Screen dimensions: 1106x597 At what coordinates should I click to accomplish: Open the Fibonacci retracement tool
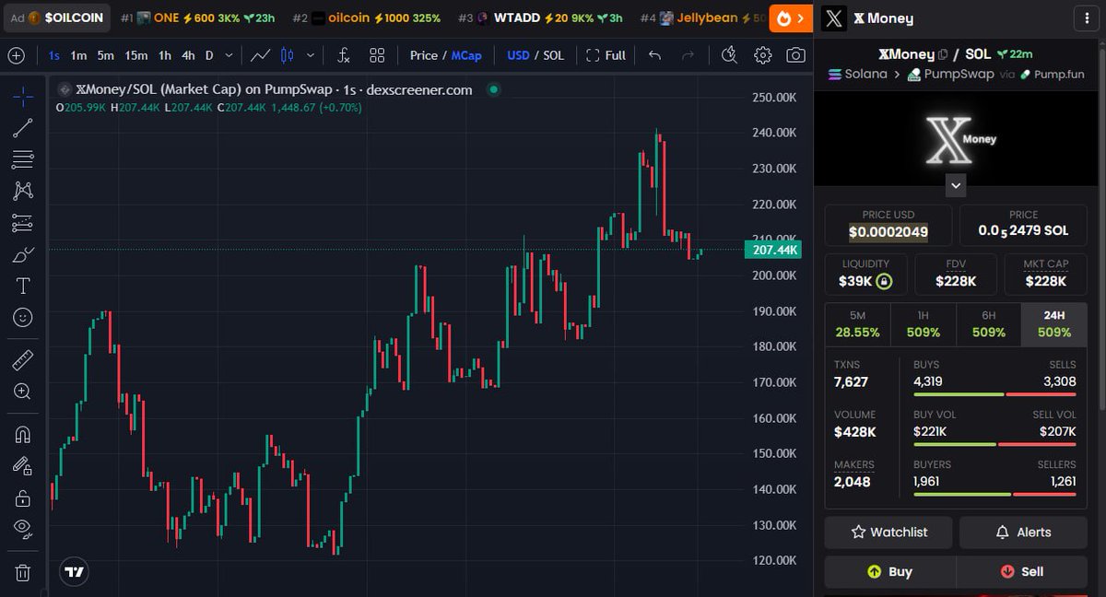23,159
